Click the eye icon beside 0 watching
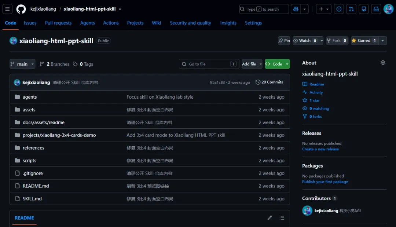 pos(305,108)
